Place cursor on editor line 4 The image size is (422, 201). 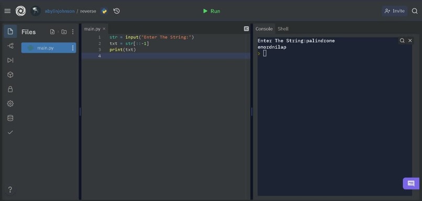(x=165, y=56)
